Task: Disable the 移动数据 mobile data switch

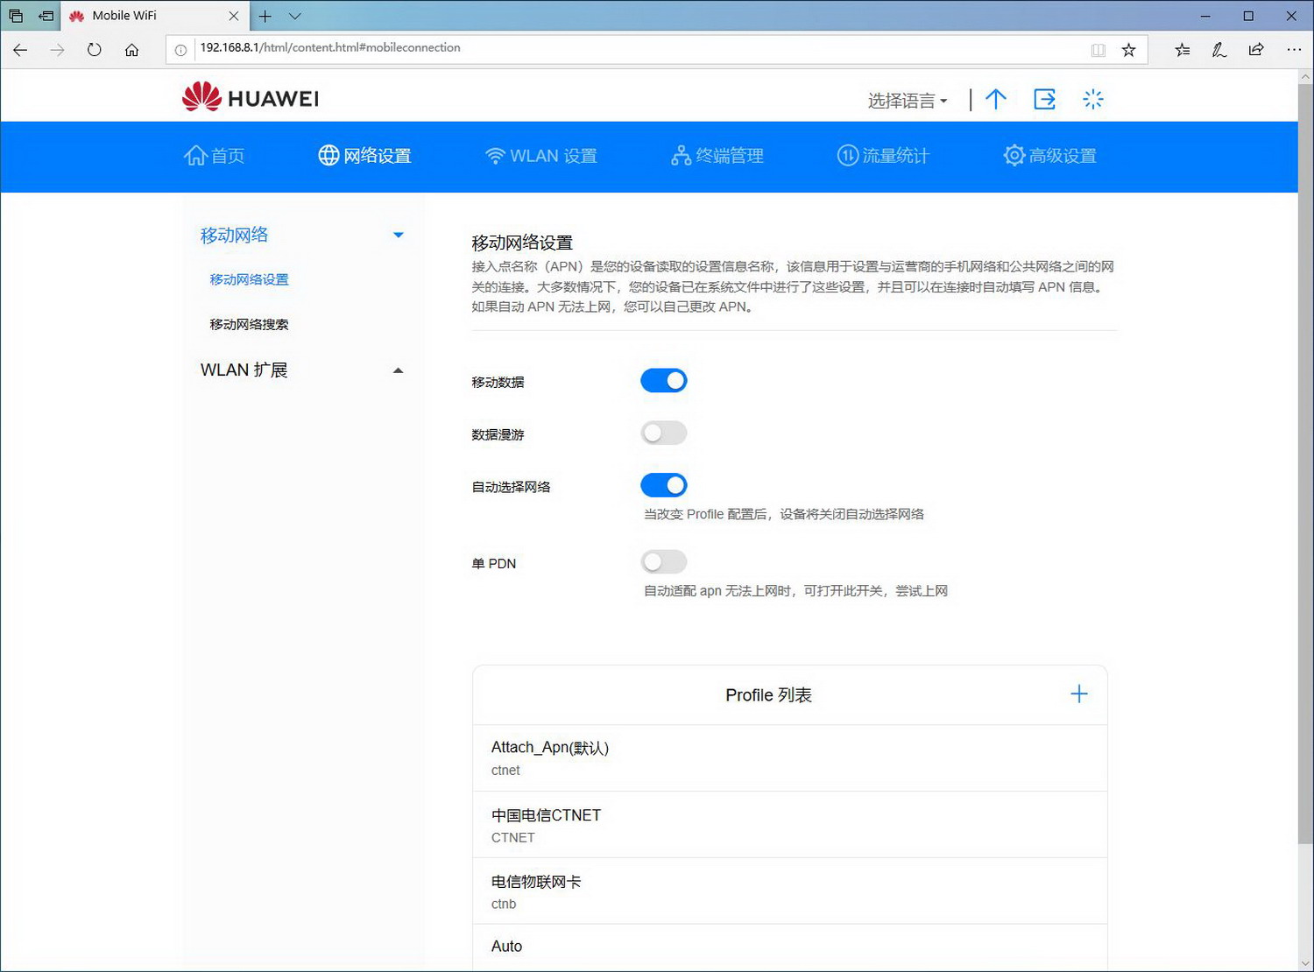Action: pos(663,380)
